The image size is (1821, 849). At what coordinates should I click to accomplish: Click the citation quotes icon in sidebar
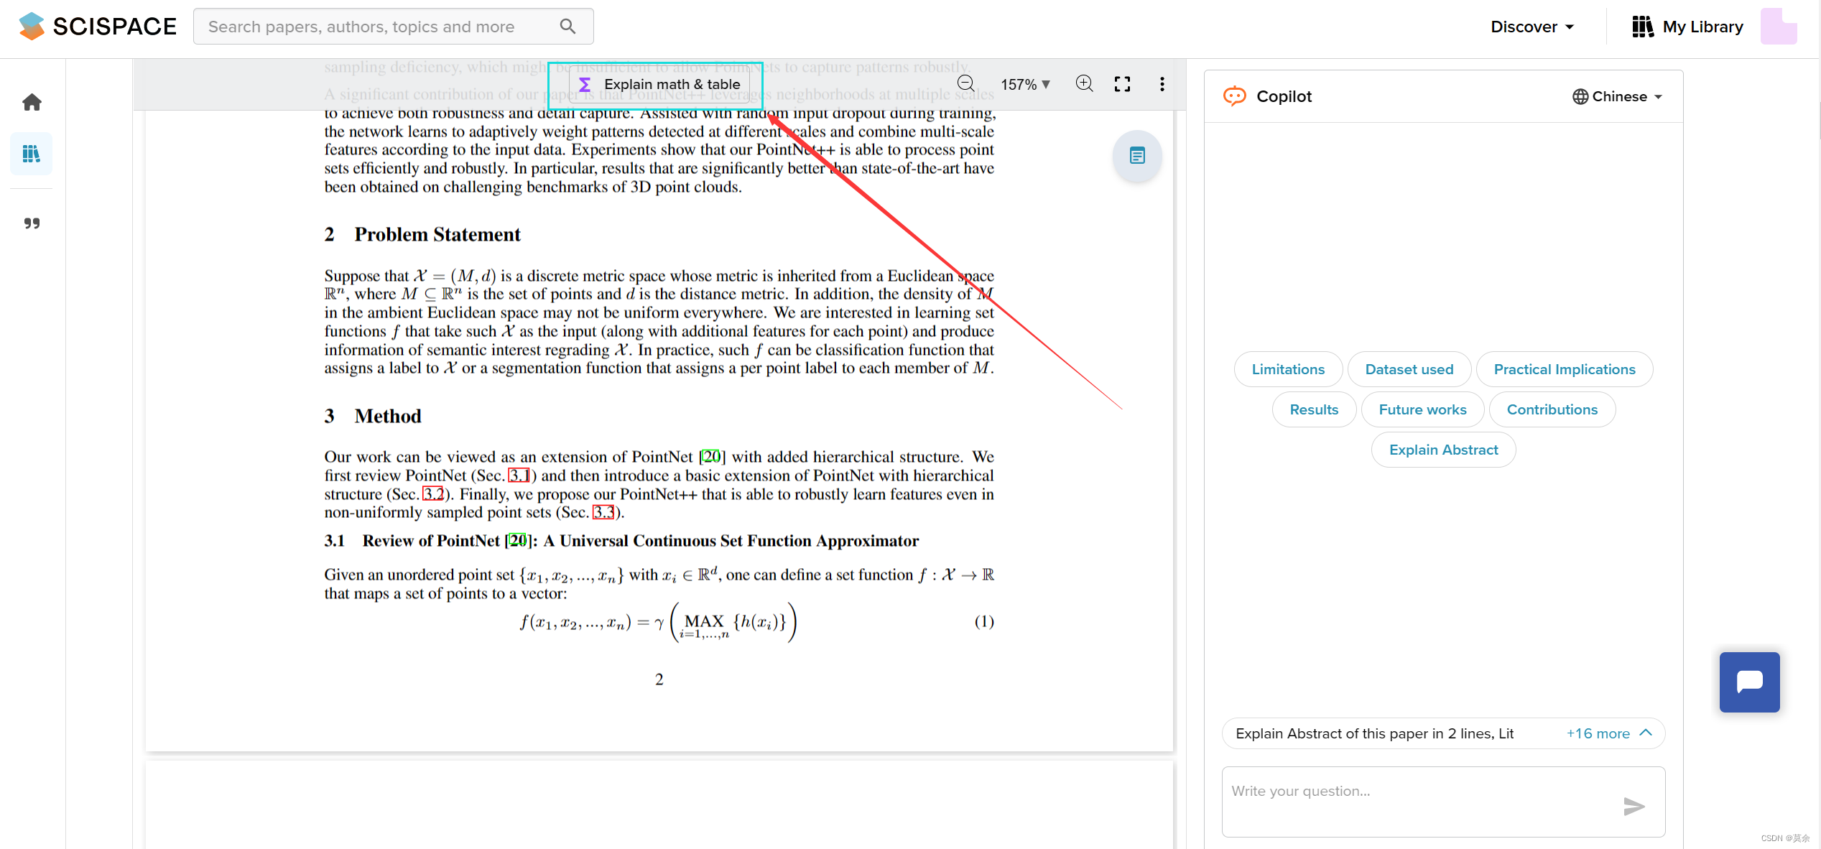coord(32,223)
